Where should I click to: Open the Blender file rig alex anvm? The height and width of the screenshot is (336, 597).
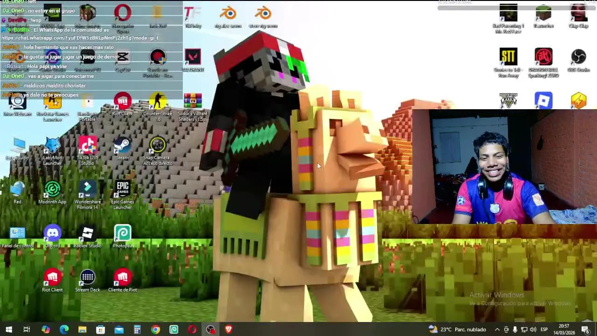pyautogui.click(x=228, y=17)
